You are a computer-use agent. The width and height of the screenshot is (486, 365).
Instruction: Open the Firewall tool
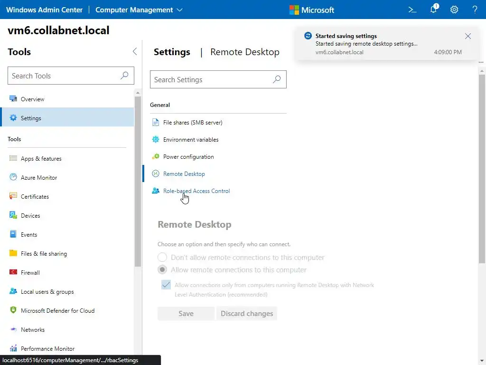(x=30, y=273)
